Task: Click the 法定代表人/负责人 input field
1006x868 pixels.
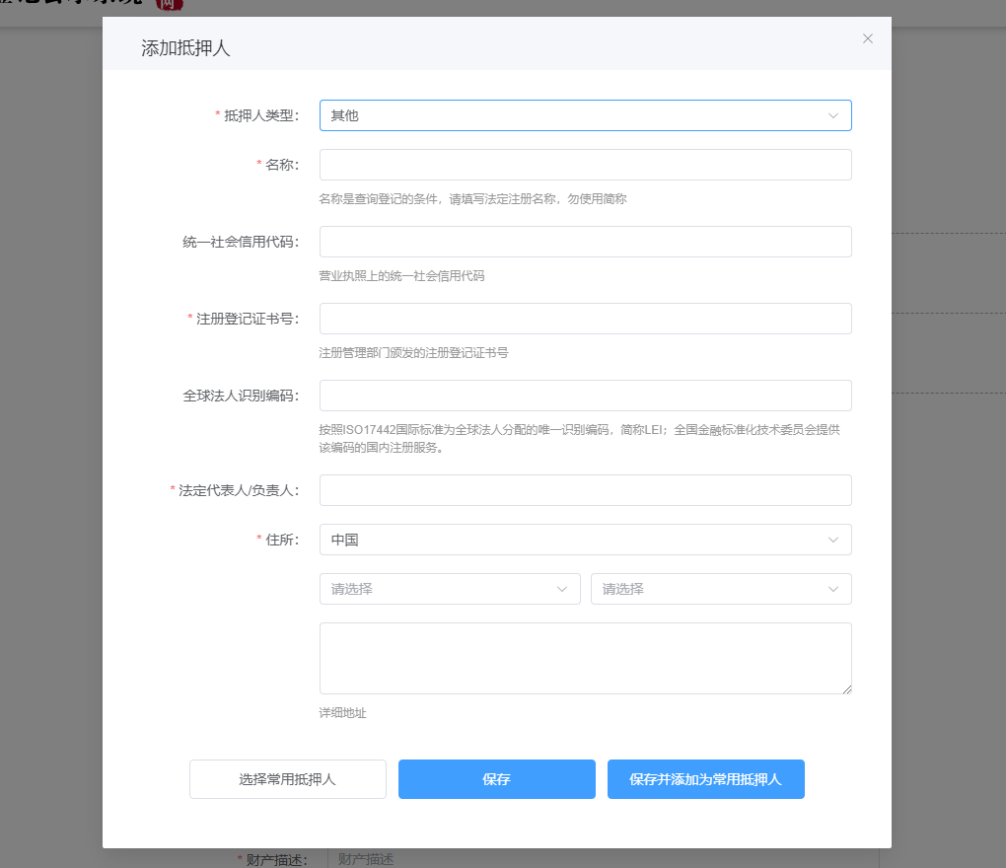Action: click(585, 490)
